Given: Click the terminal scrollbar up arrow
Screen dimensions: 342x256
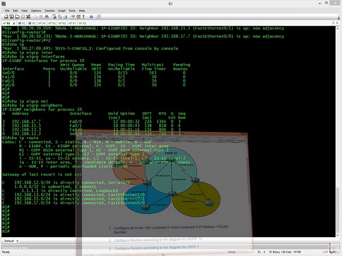Looking at the screenshot, I should 338,28.
